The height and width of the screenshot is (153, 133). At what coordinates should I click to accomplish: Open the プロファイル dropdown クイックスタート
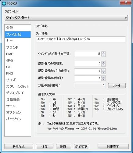tap(66, 18)
